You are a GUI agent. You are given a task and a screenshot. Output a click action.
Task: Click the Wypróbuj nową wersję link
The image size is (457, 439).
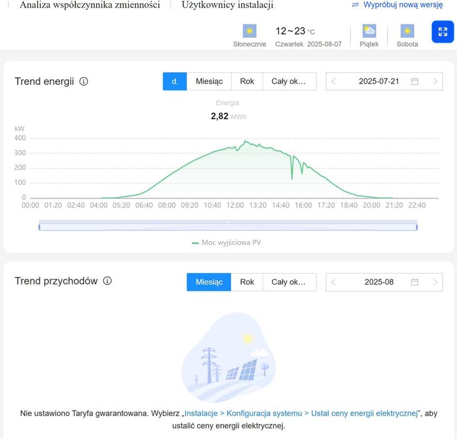pos(397,5)
